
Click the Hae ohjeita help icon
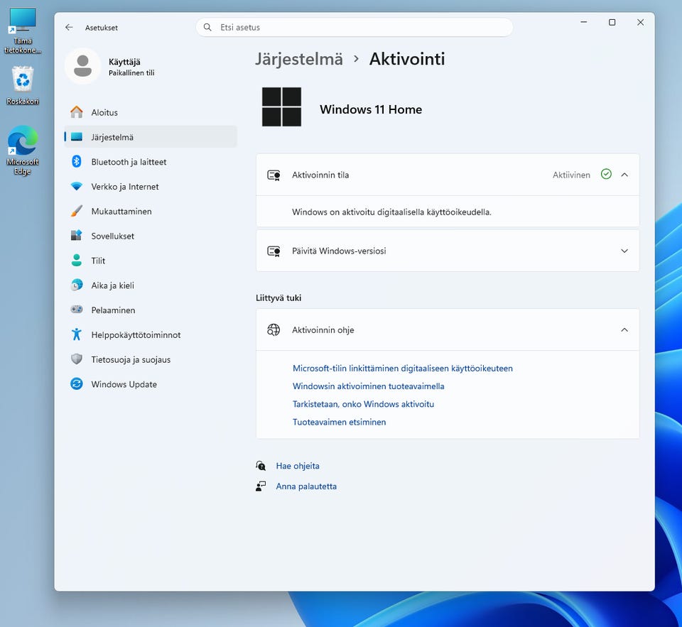(x=261, y=466)
